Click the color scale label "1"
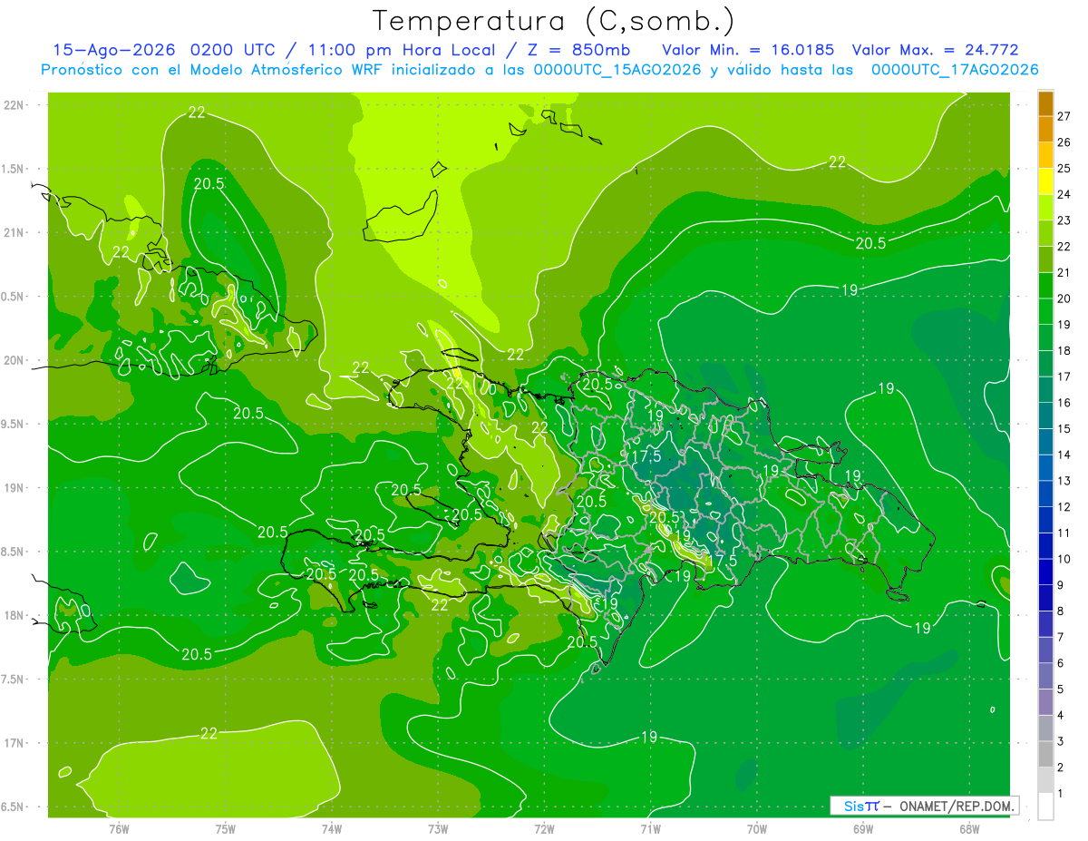Screen dimensions: 1088x841 click(x=1061, y=794)
